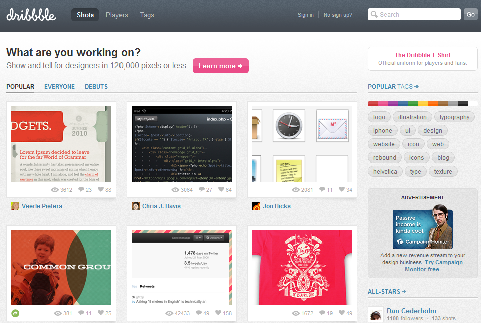Image resolution: width=481 pixels, height=323 pixels.
Task: Click views eye icon showing 2081
Action: 296,190
